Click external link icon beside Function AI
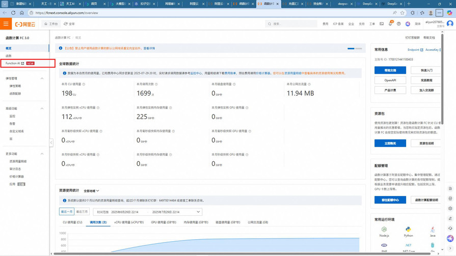 coord(23,63)
